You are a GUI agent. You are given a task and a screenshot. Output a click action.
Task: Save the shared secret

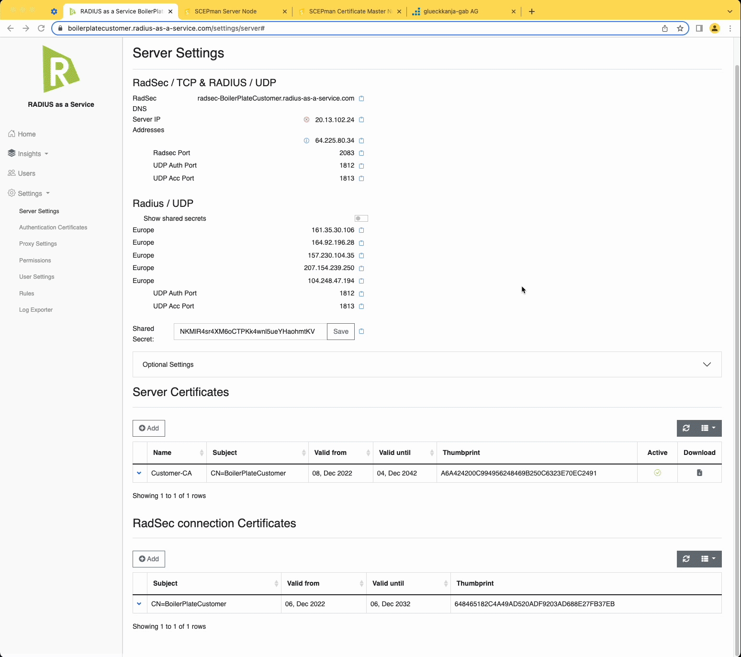pyautogui.click(x=341, y=331)
